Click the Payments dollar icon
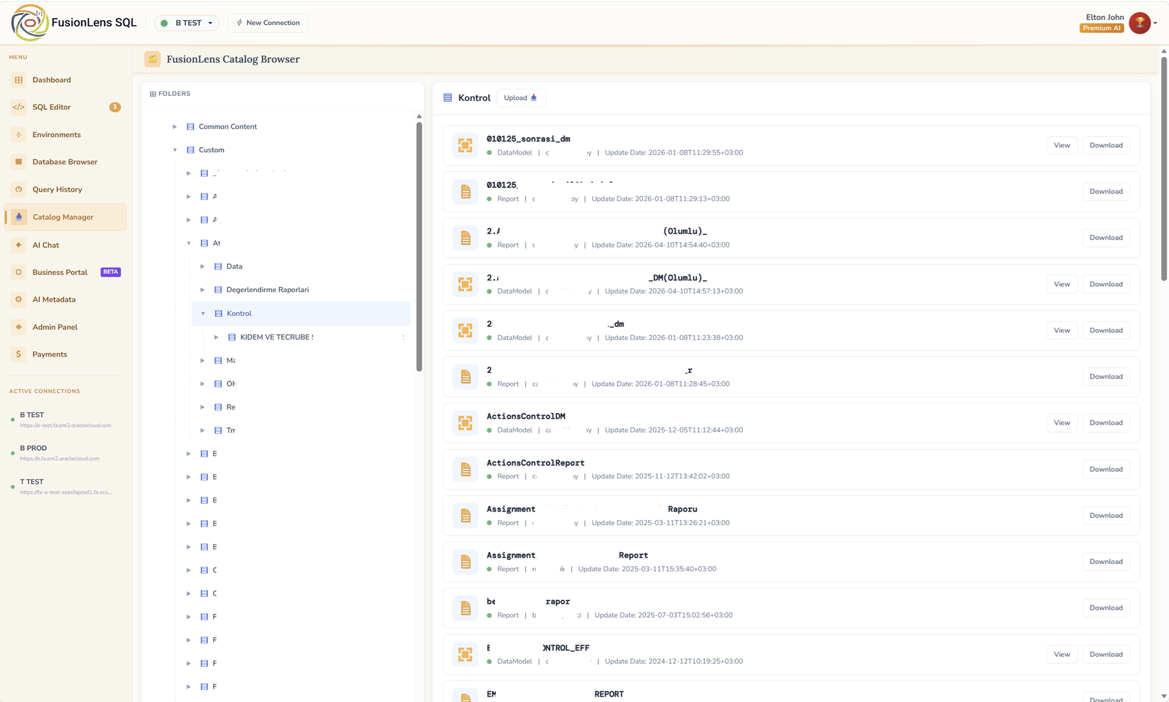The image size is (1169, 702). (x=19, y=354)
